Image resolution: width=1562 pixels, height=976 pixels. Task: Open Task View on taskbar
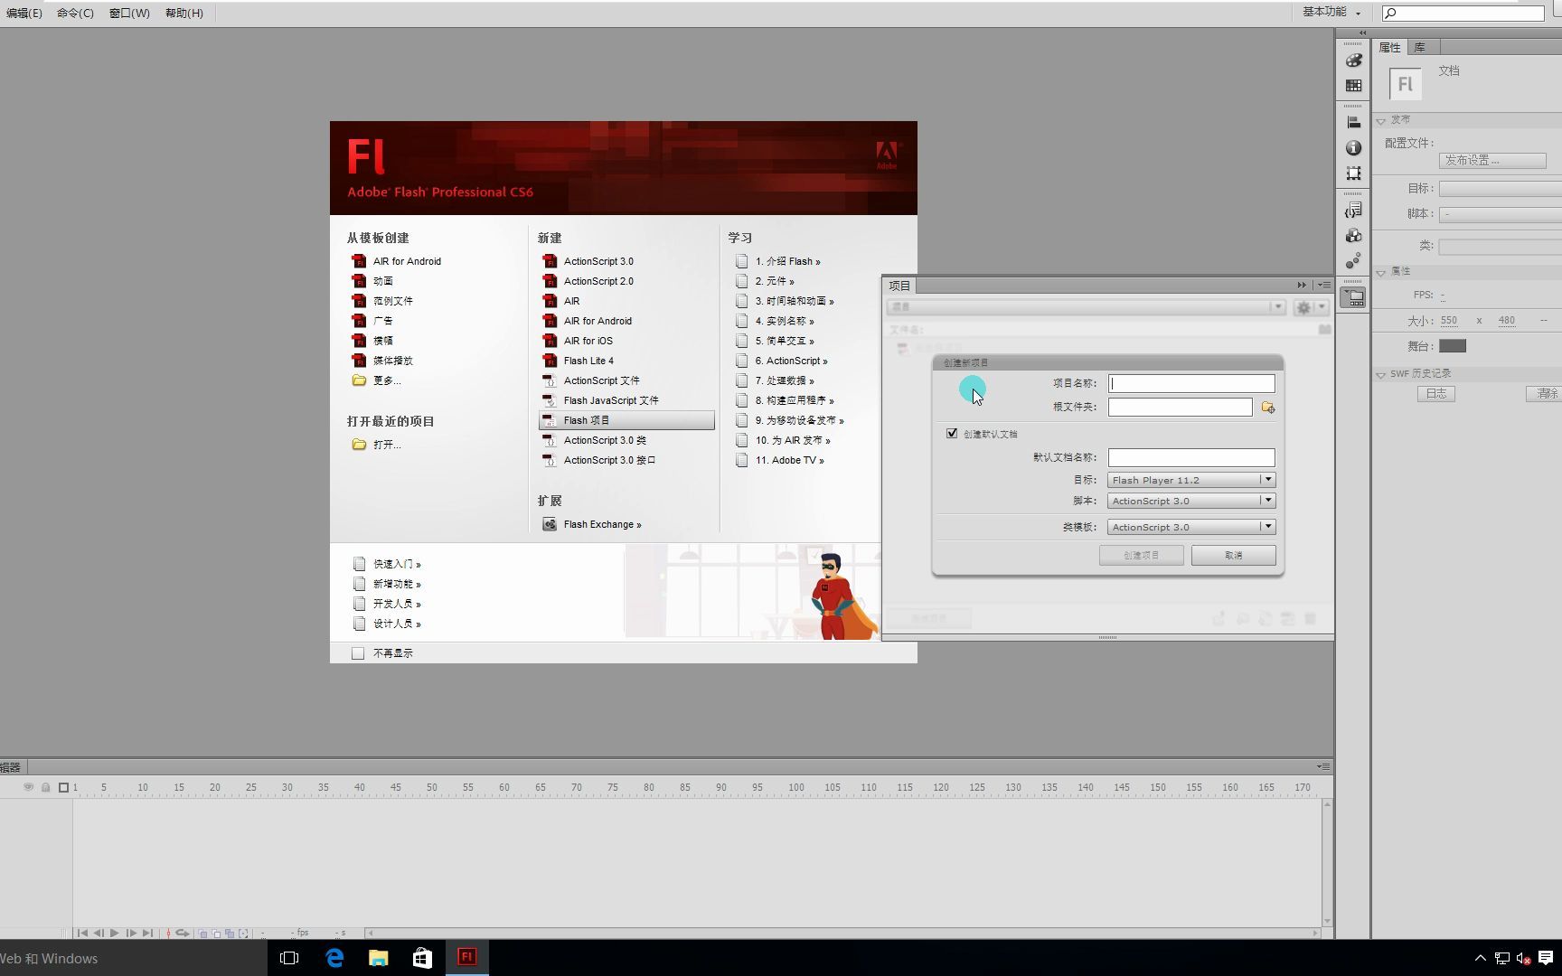pos(289,958)
